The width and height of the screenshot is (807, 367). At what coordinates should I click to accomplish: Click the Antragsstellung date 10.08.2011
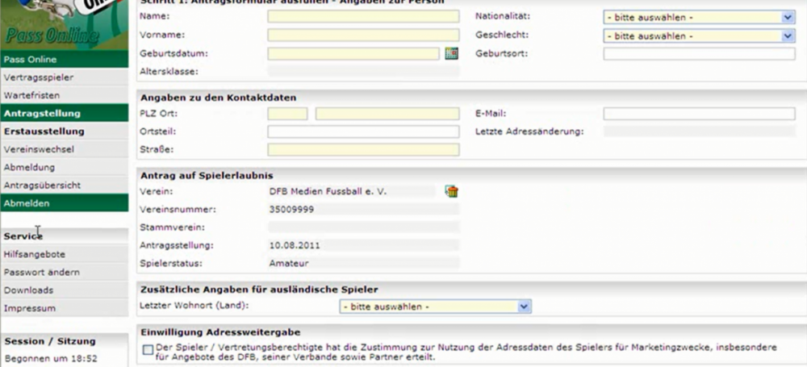pos(295,245)
